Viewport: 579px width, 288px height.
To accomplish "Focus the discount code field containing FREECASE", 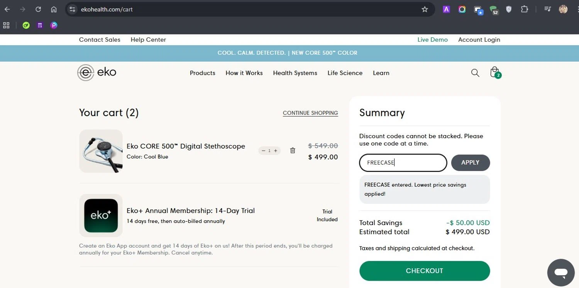I will [x=403, y=163].
